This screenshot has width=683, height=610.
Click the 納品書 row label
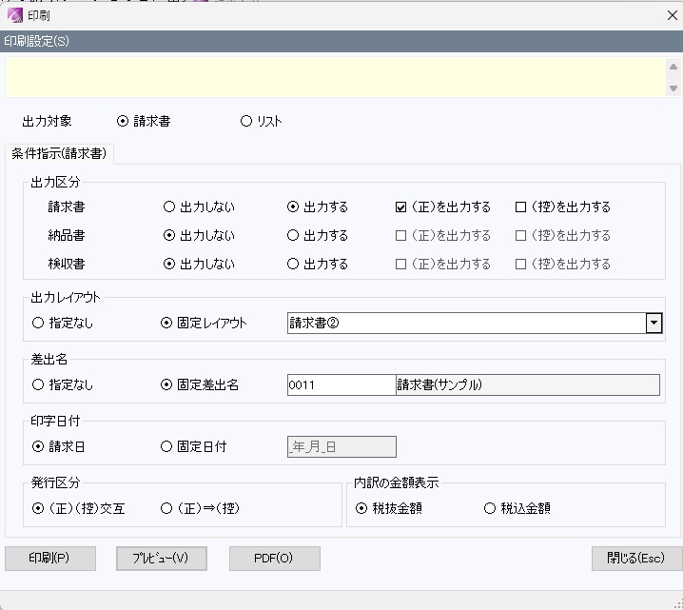pyautogui.click(x=67, y=235)
